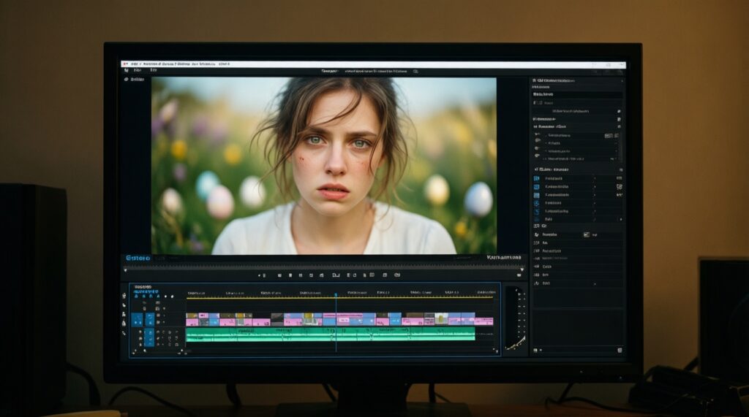Open the small dropdown box in lower right panel
The height and width of the screenshot is (417, 749).
tap(586, 234)
